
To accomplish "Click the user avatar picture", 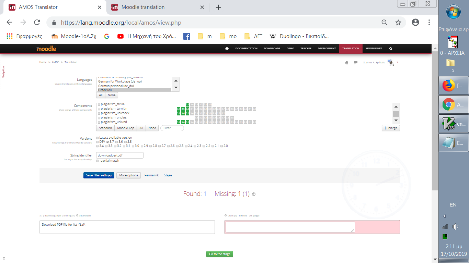I will pyautogui.click(x=391, y=62).
